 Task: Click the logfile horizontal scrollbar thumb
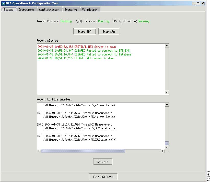tap(83, 151)
